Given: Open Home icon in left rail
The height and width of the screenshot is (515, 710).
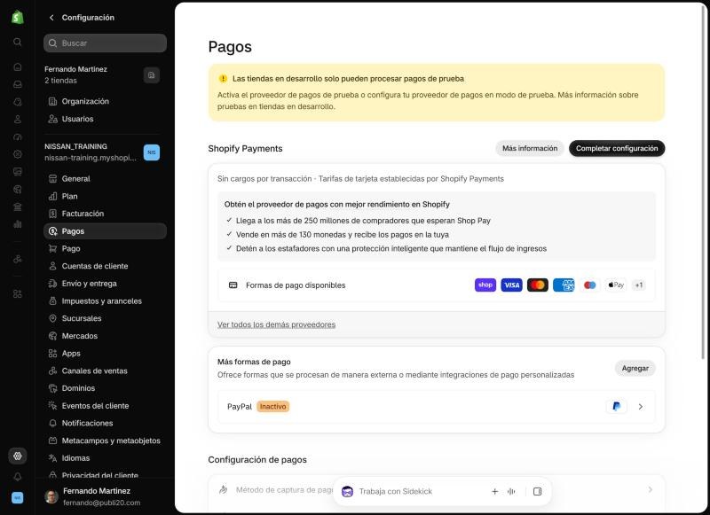Looking at the screenshot, I should 17,66.
